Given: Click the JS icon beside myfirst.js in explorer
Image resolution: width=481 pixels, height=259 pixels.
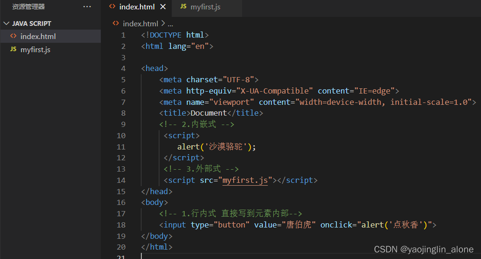Looking at the screenshot, I should 13,49.
